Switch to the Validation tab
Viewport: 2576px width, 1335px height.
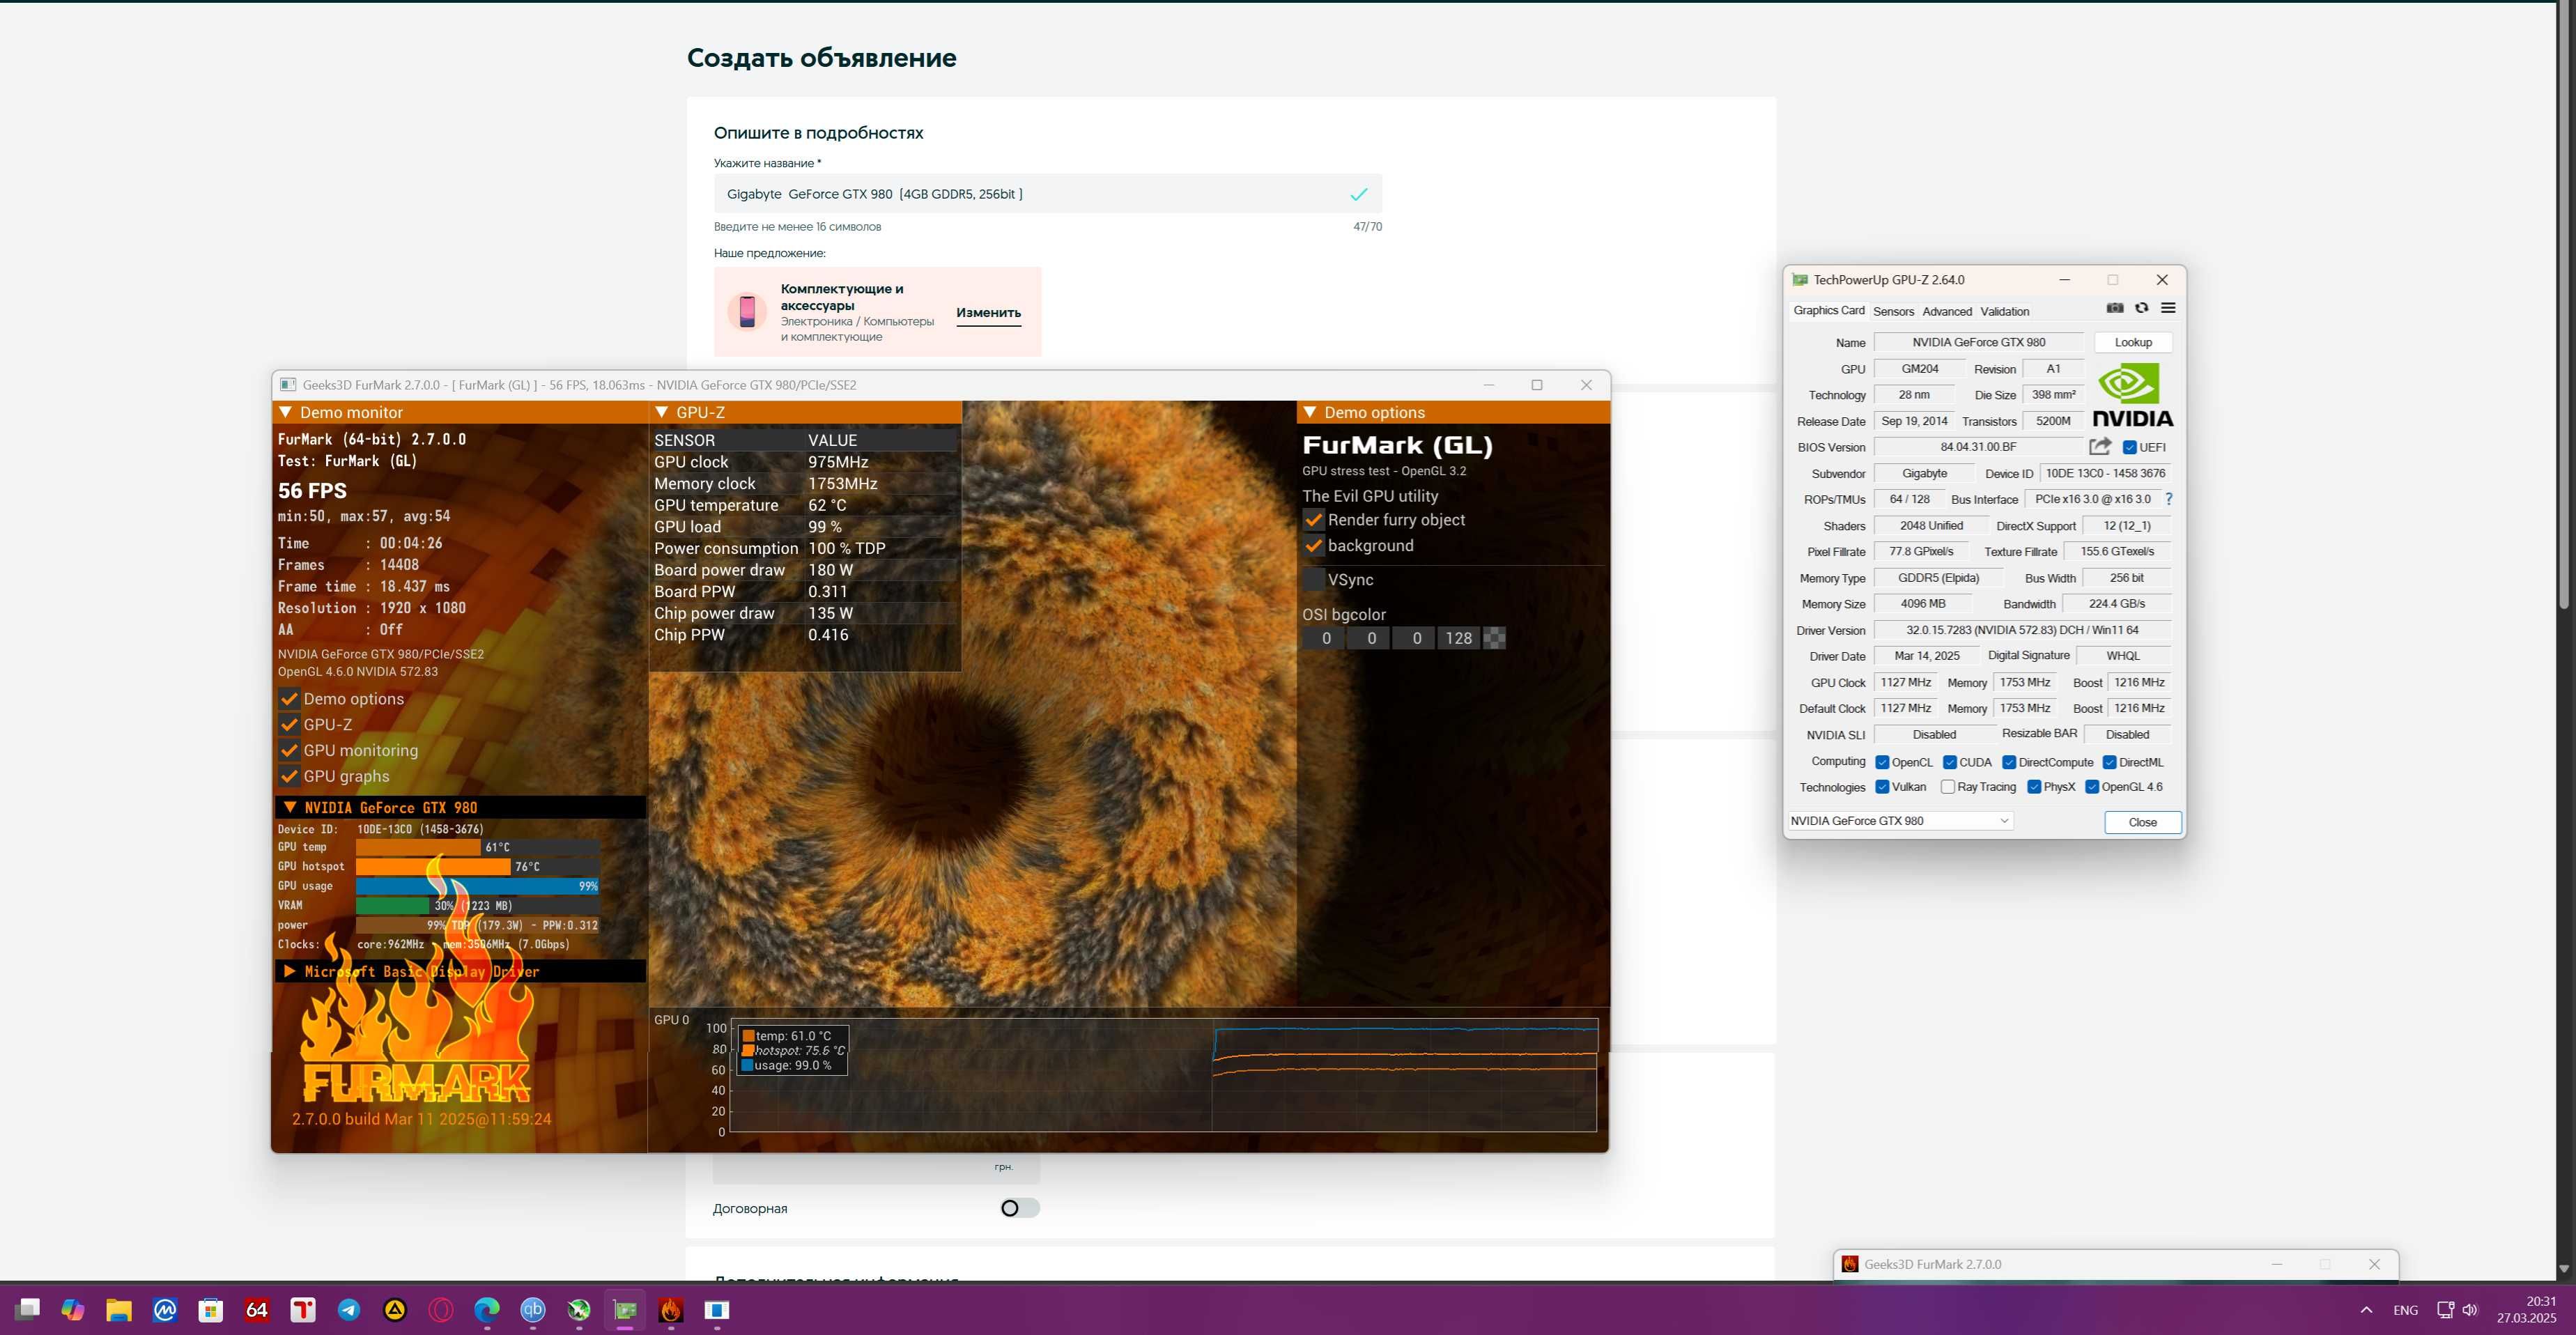(2004, 311)
